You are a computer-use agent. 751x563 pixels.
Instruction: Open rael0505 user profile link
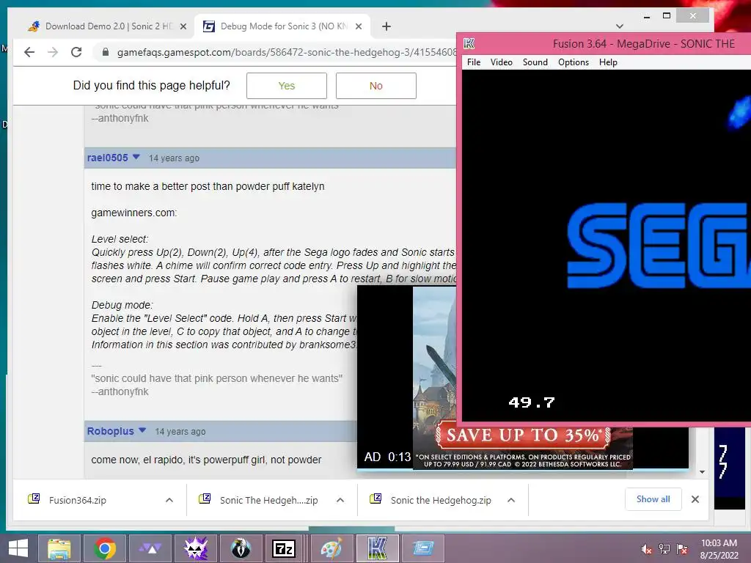107,158
